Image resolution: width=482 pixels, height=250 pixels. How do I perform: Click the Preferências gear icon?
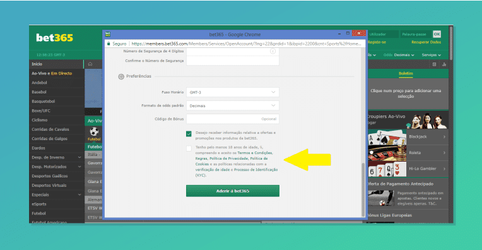[121, 76]
